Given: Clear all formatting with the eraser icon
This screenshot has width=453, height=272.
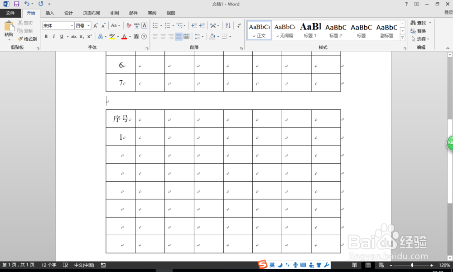Looking at the screenshot, I should [x=128, y=25].
